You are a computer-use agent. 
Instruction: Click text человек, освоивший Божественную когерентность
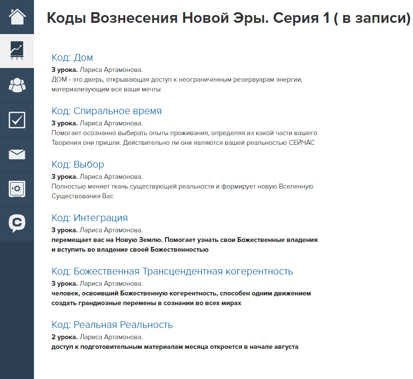181,298
